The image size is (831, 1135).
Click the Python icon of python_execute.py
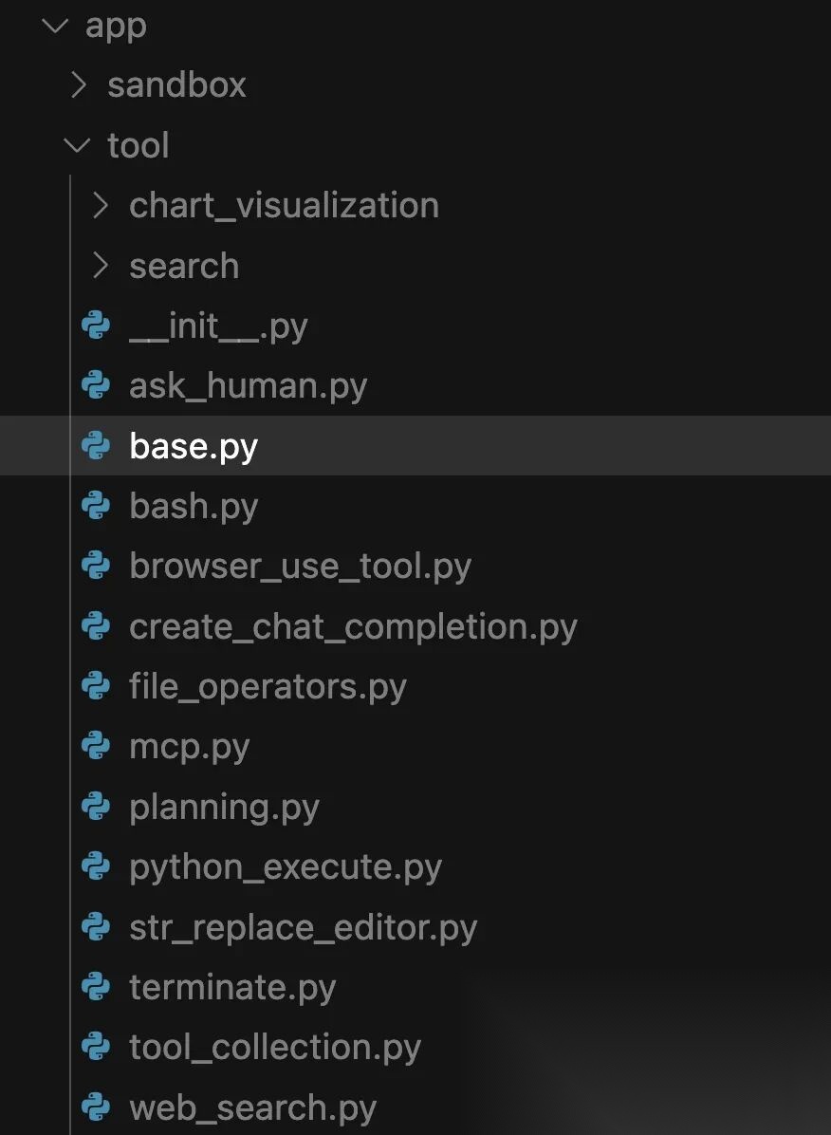click(96, 865)
